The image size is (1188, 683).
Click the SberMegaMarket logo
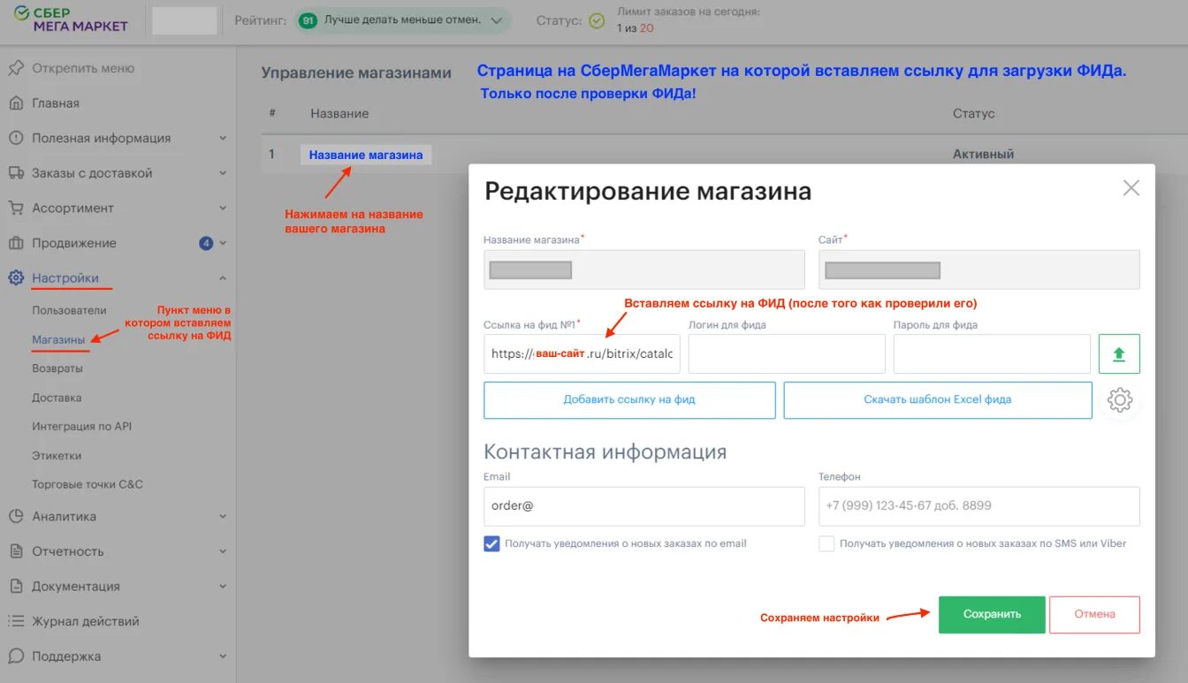tap(72, 19)
